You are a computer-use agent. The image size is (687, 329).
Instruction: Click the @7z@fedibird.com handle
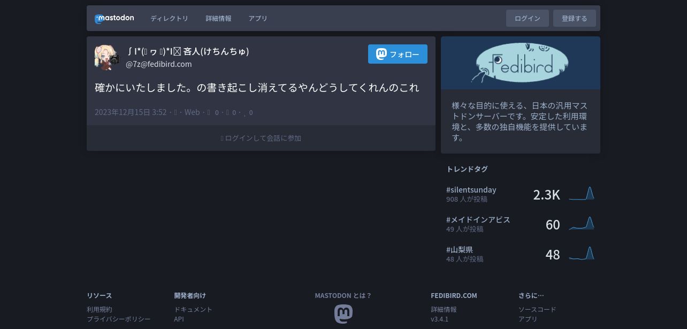click(159, 64)
